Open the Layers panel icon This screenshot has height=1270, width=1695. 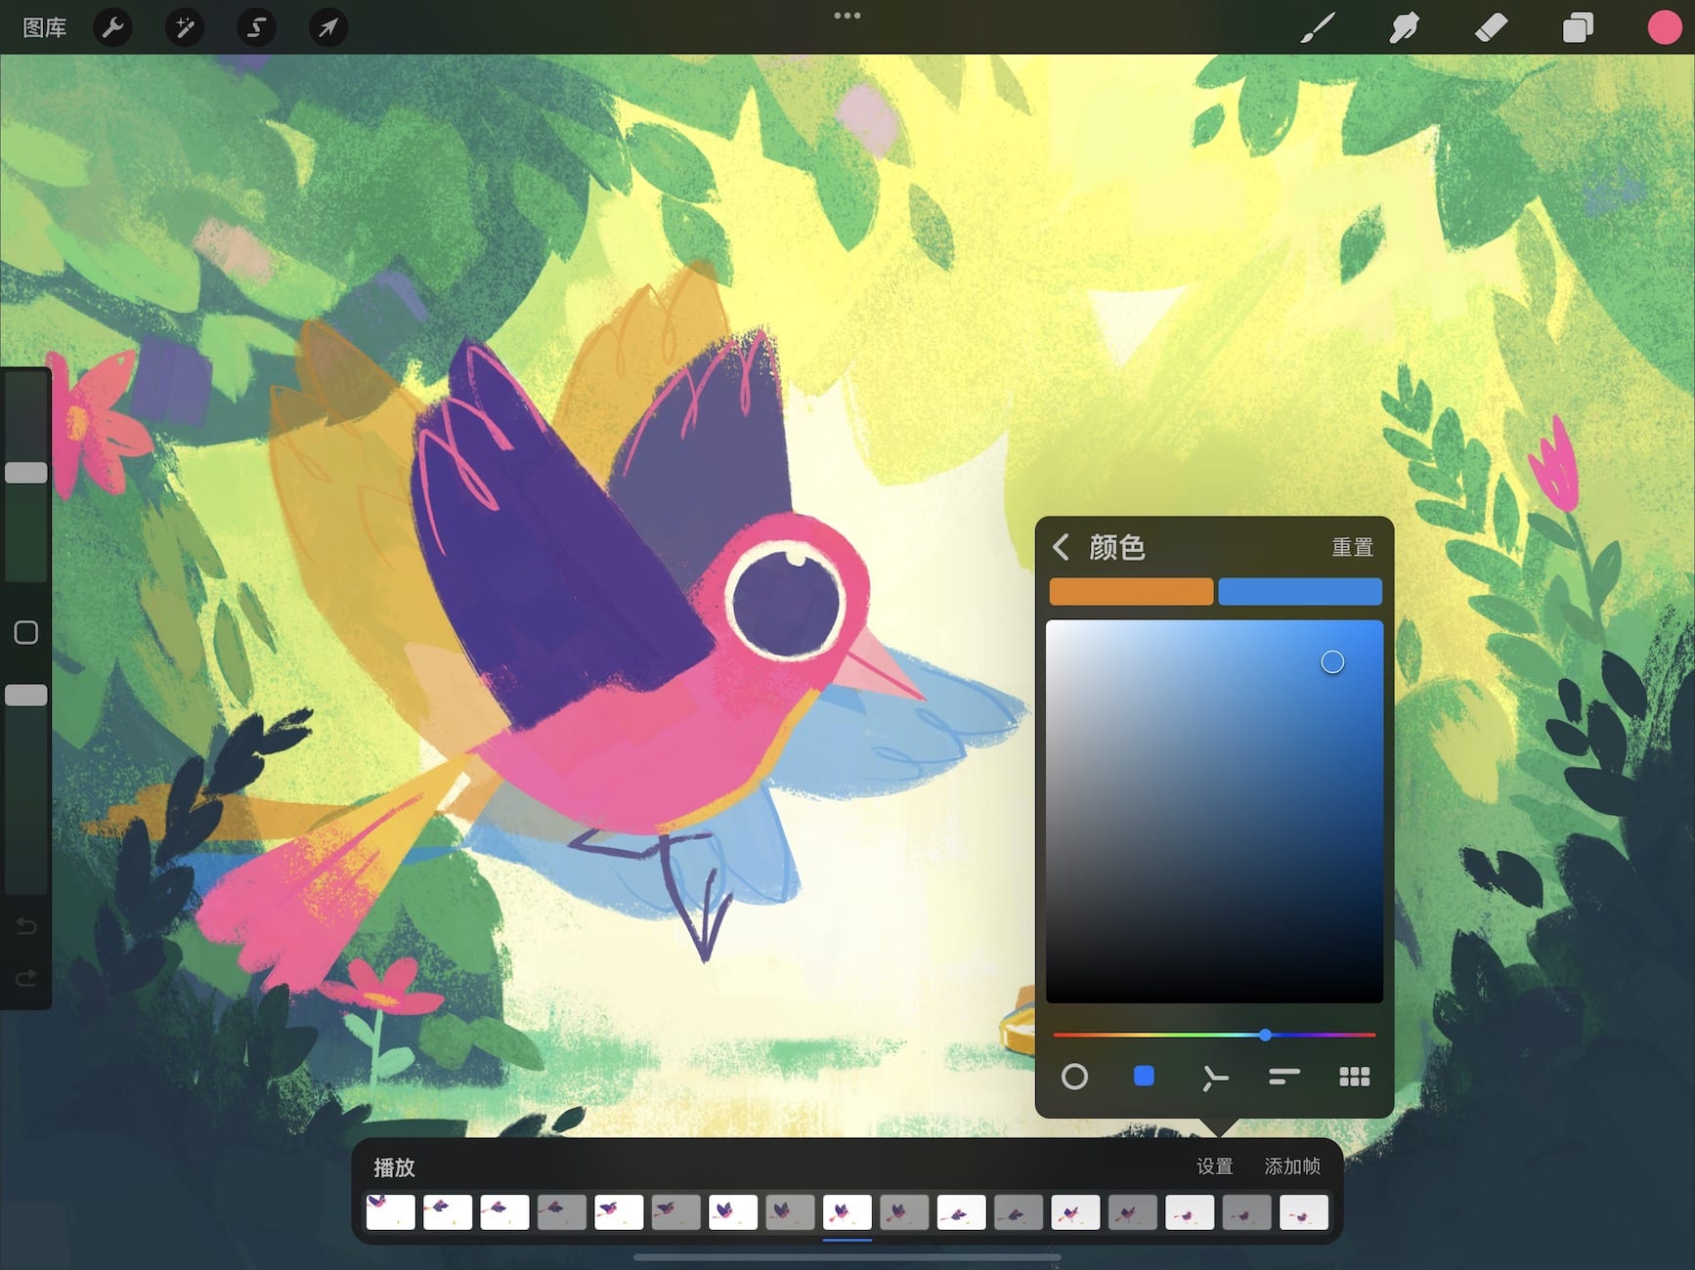[x=1578, y=27]
